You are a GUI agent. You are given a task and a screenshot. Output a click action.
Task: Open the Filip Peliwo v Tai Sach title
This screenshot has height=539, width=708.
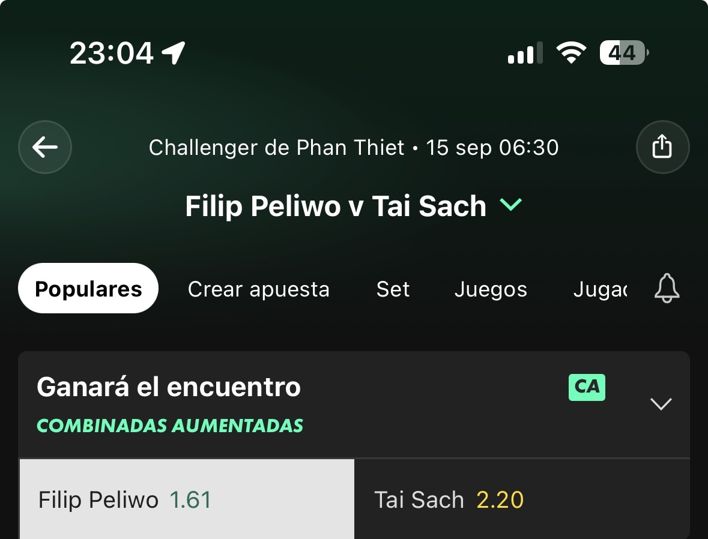[x=336, y=206]
